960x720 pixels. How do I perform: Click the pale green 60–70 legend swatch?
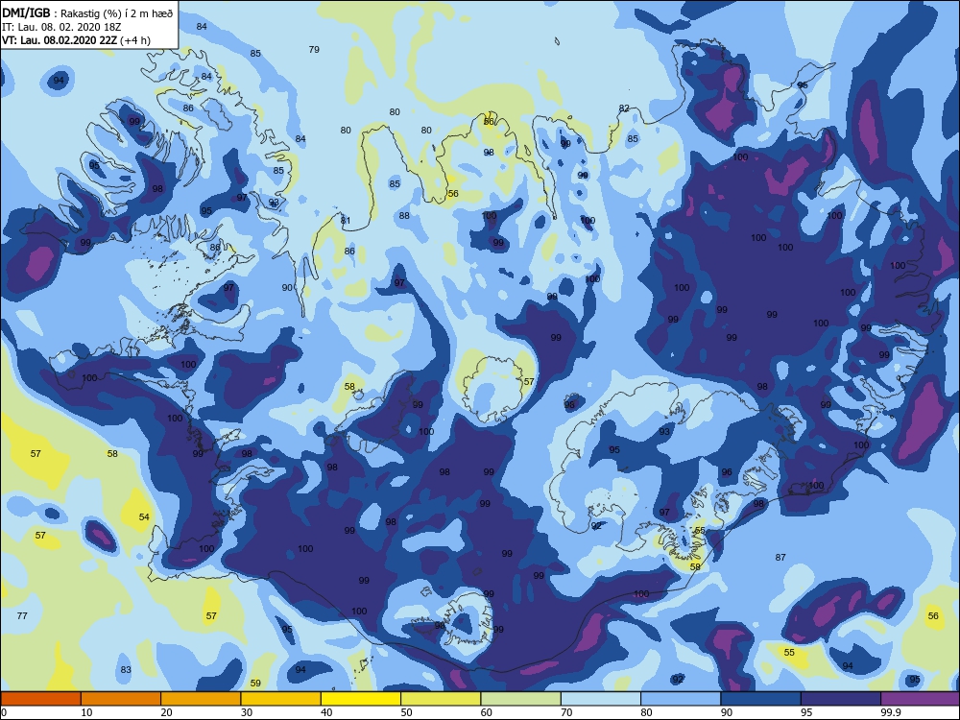521,699
